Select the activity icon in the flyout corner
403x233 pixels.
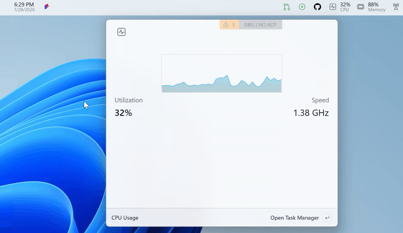(x=121, y=32)
